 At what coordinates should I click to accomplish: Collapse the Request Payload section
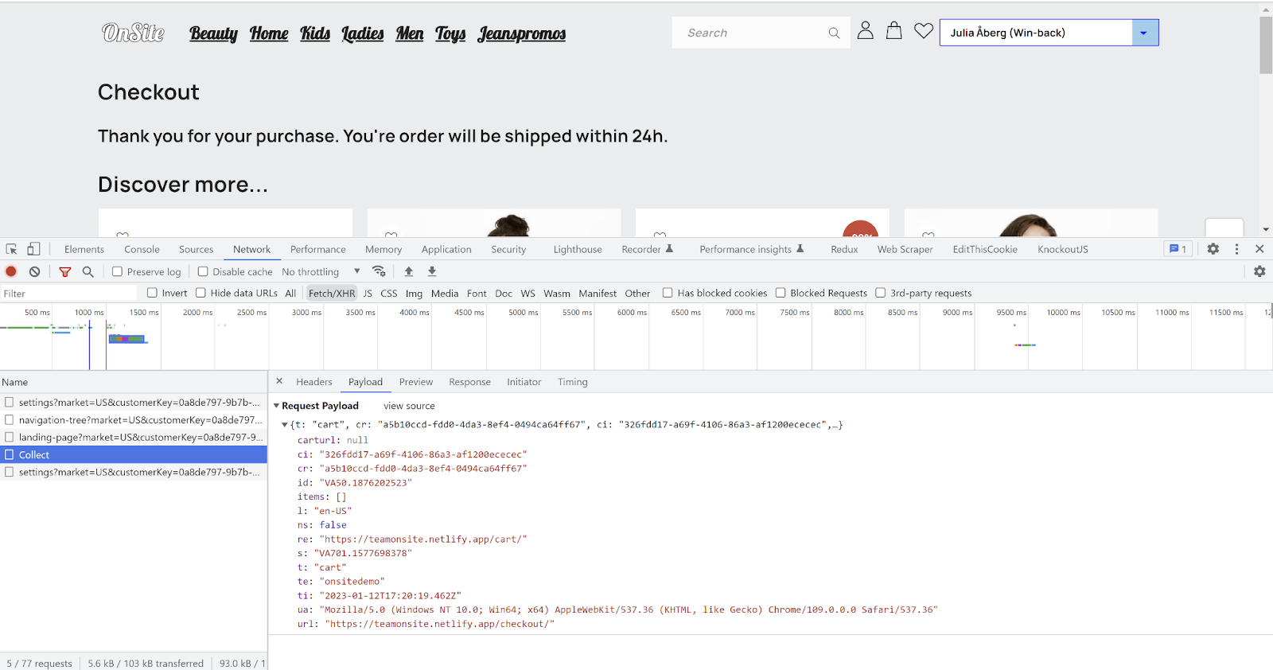[276, 406]
